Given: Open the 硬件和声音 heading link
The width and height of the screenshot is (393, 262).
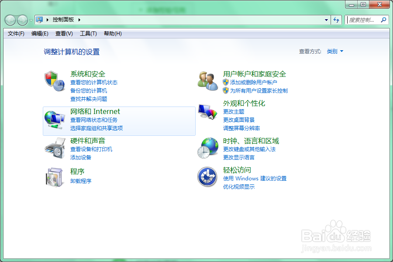Looking at the screenshot, I should [x=88, y=141].
